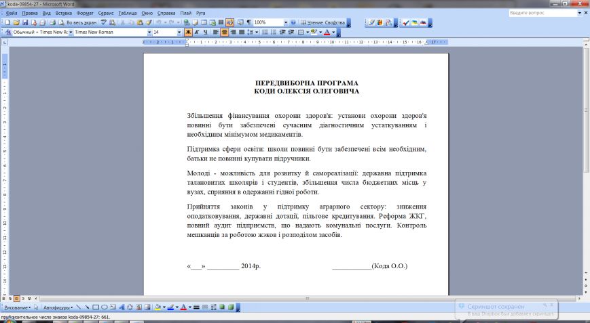Click the Чтение button
This screenshot has width=590, height=323.
[312, 22]
